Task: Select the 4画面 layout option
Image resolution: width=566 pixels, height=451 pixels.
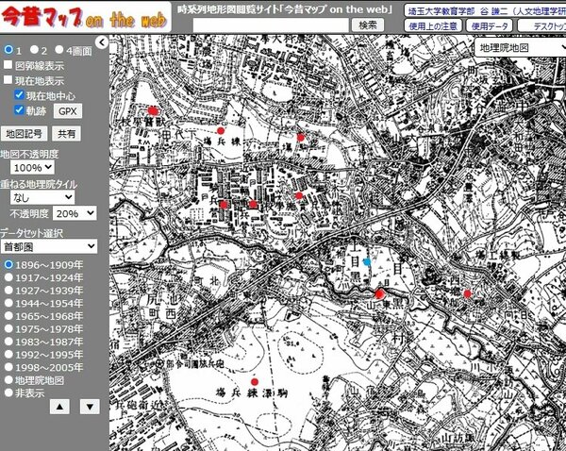Action: coord(59,50)
